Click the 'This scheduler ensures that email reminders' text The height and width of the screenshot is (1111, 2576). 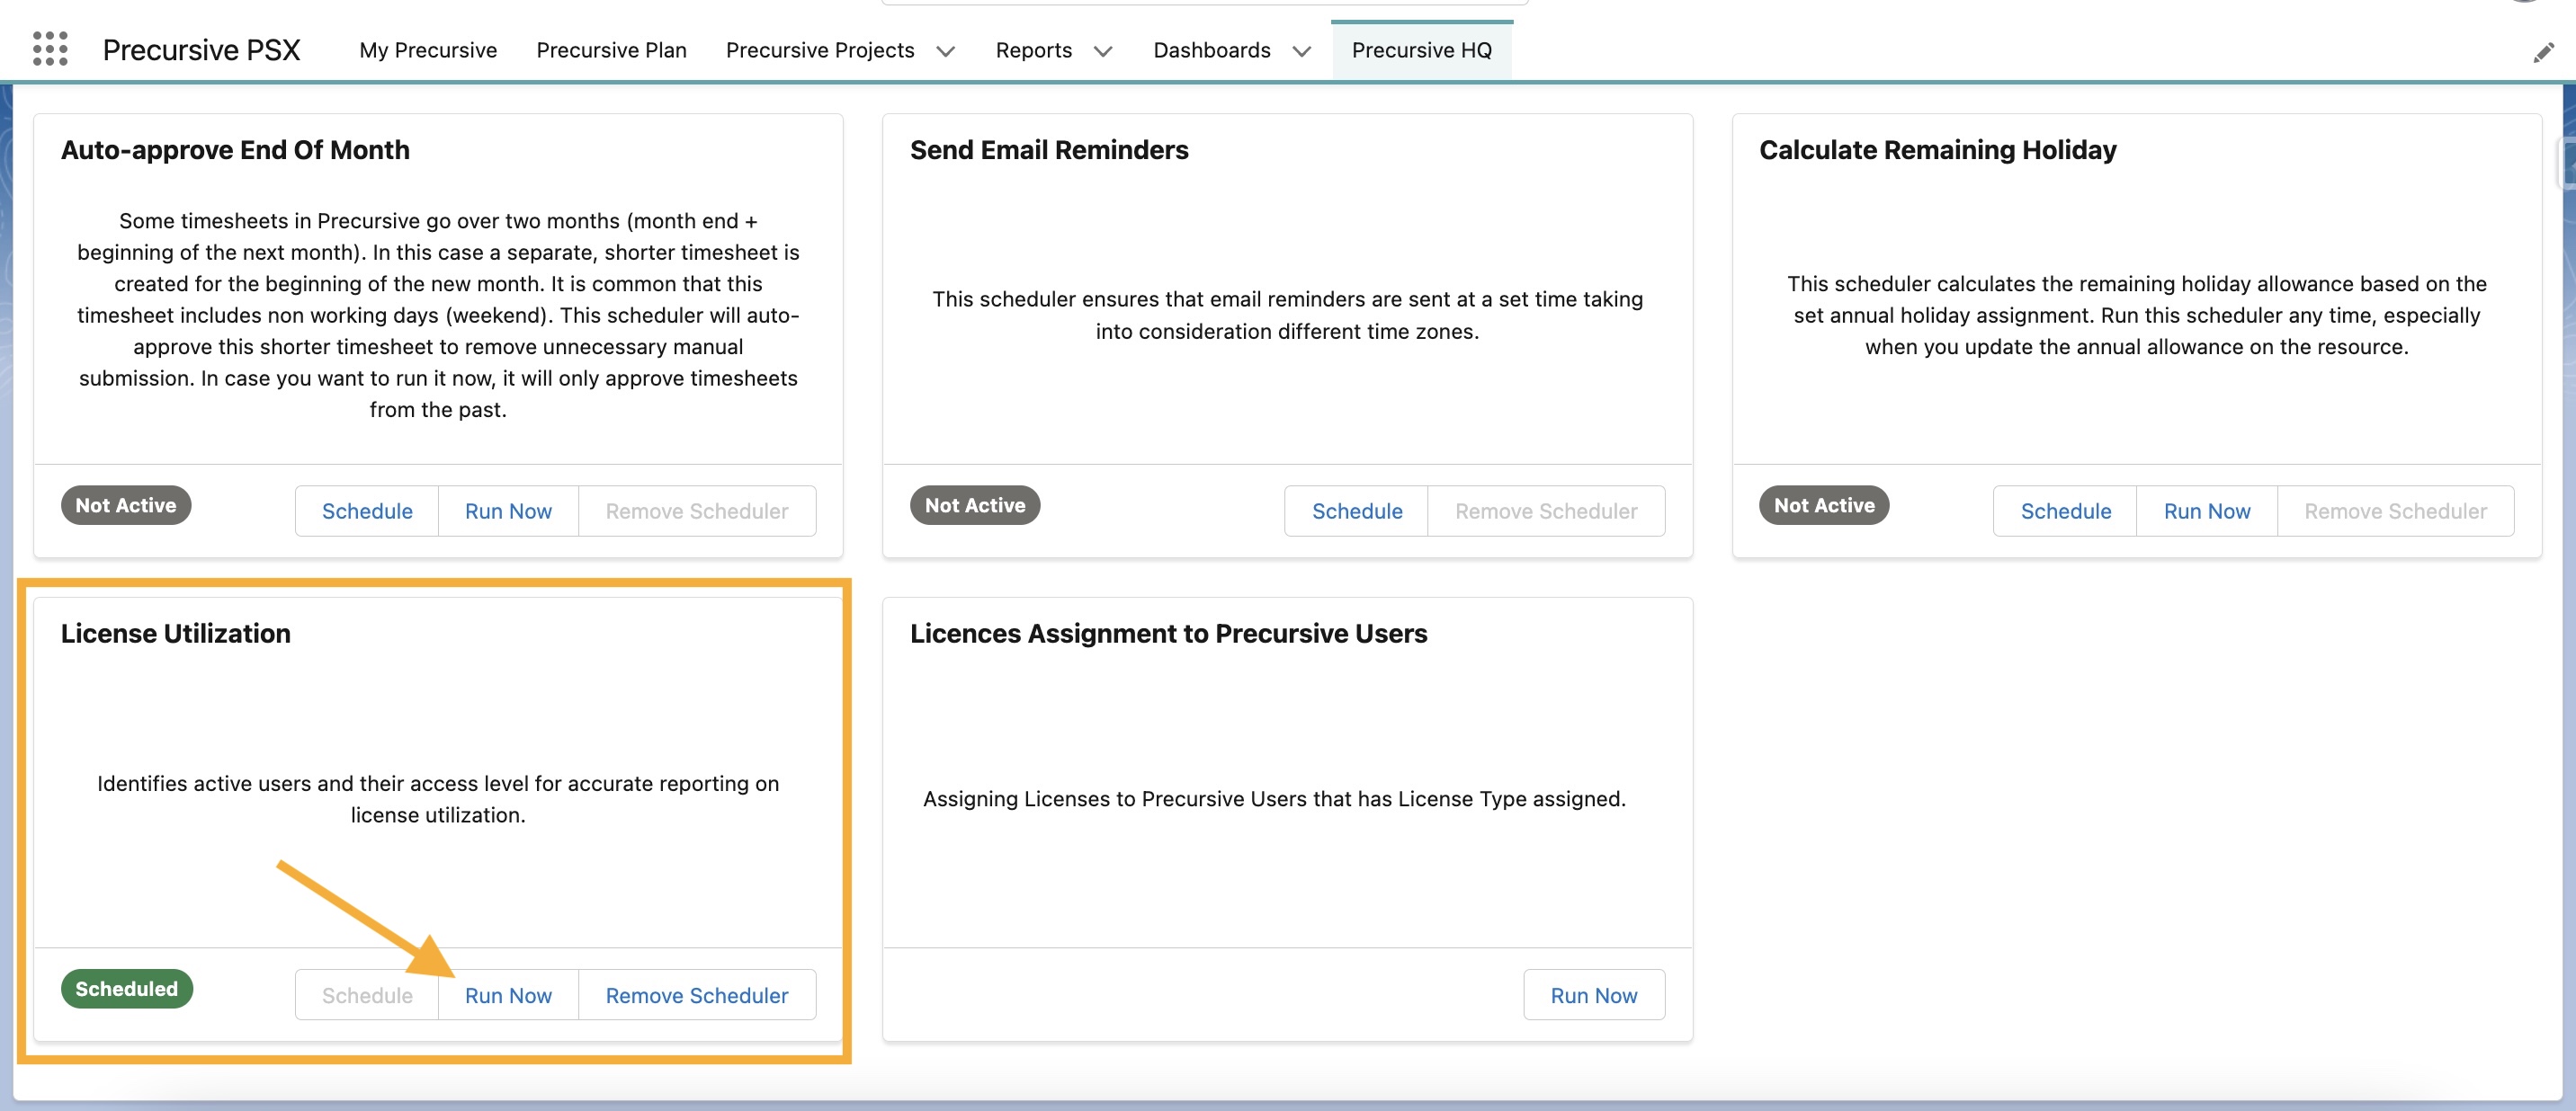[x=1287, y=315]
